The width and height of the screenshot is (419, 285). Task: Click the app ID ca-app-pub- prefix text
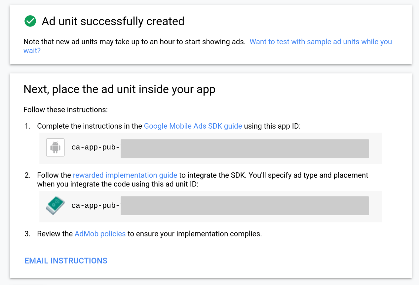[x=95, y=147]
